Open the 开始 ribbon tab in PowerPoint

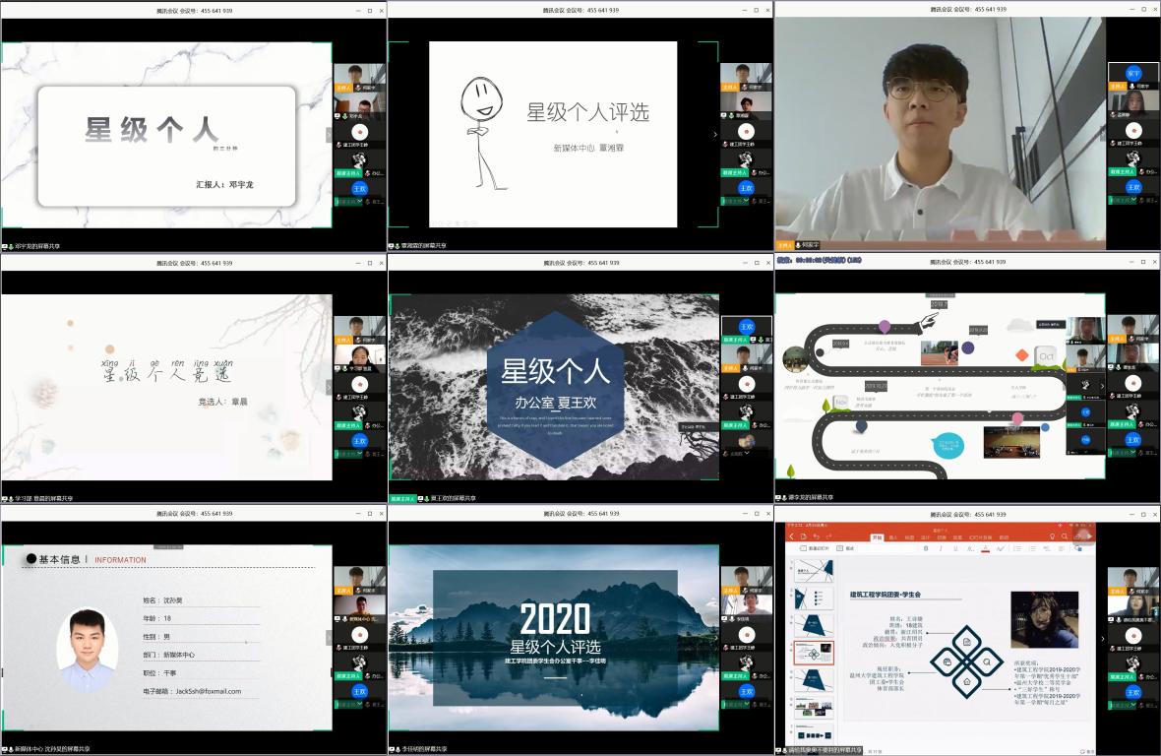877,537
